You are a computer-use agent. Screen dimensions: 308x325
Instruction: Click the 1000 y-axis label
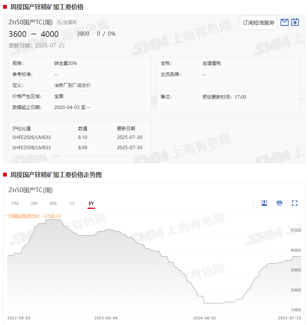[x=296, y=310]
